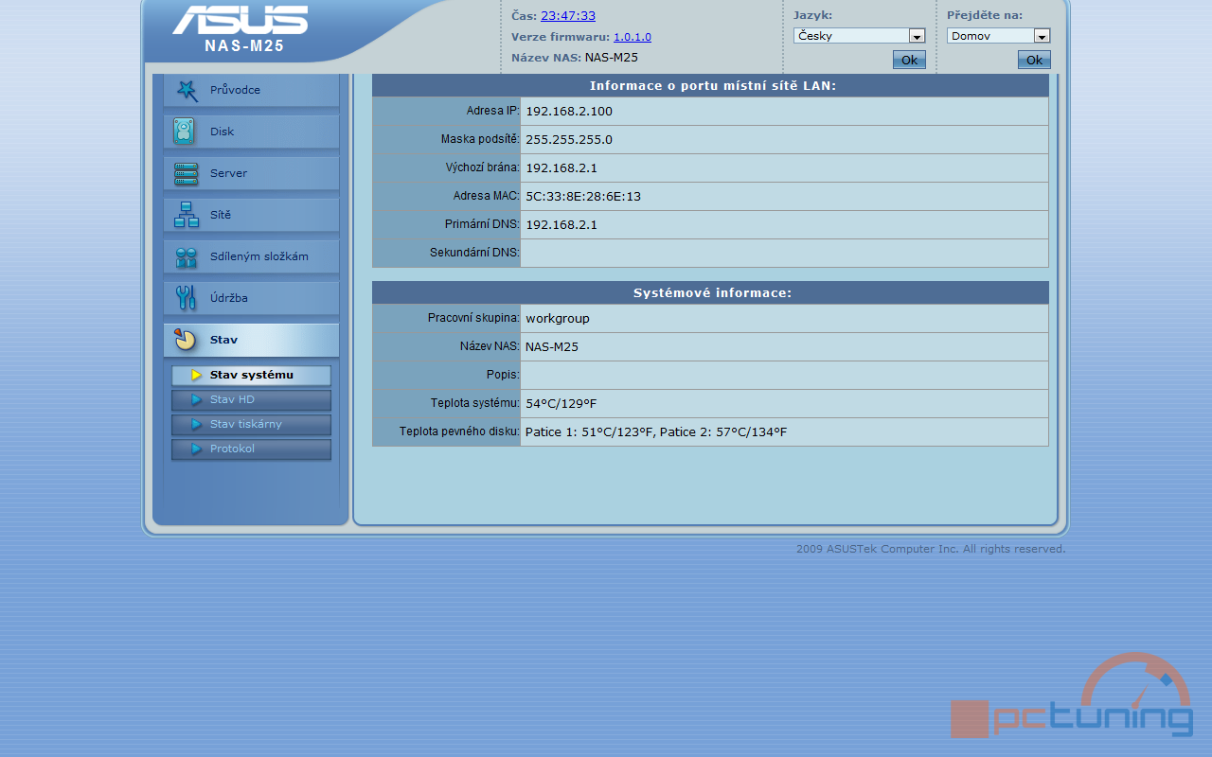Screen dimensions: 1212x757
Task: Open the Sítě network menu
Action: coord(251,215)
